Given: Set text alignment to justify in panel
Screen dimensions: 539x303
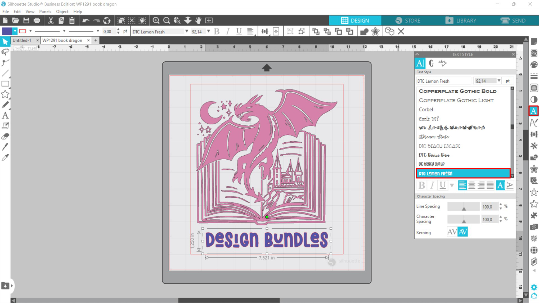Looking at the screenshot, I should click(x=490, y=185).
